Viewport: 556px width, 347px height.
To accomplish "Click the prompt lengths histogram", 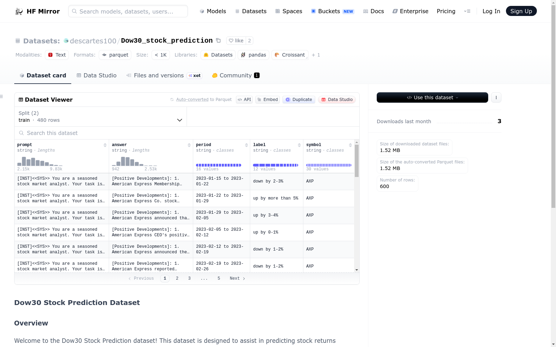I will pyautogui.click(x=40, y=161).
